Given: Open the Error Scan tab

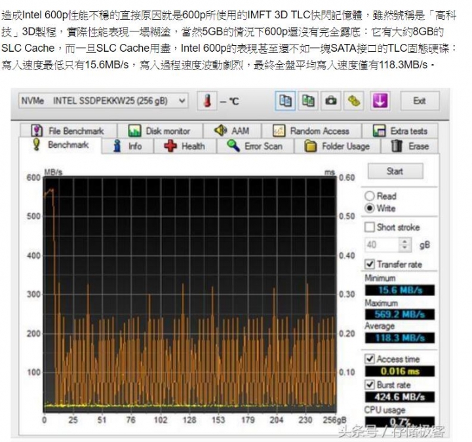Looking at the screenshot, I should click(255, 147).
